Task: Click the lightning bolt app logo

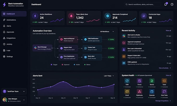Action: [x=4, y=5]
